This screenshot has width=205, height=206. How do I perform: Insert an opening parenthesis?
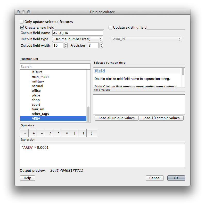click(83, 133)
